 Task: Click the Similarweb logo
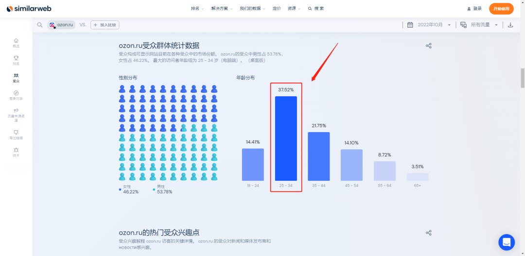pyautogui.click(x=29, y=9)
